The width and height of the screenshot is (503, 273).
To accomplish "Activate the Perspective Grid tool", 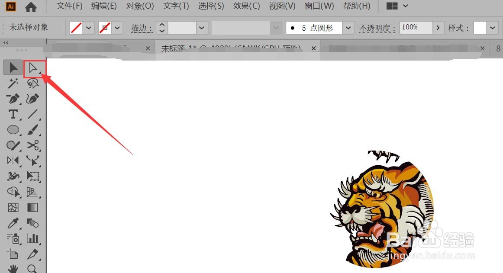I will (33, 192).
